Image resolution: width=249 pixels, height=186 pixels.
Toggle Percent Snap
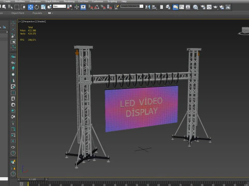[103, 7]
